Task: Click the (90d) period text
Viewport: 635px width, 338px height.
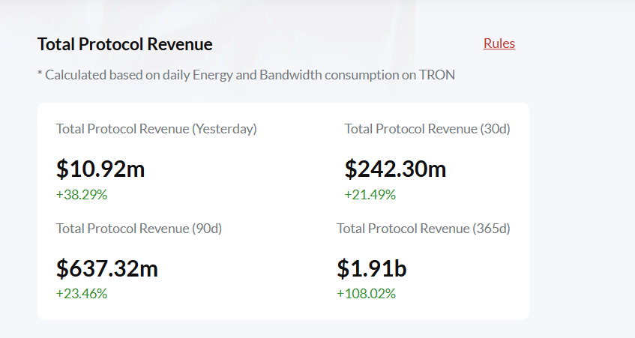Action: click(x=207, y=228)
